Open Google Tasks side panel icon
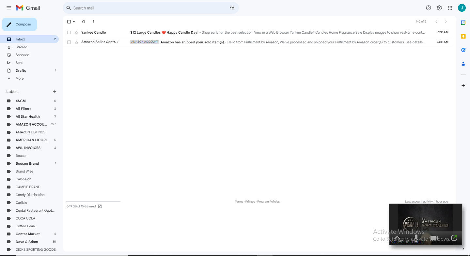 click(463, 50)
